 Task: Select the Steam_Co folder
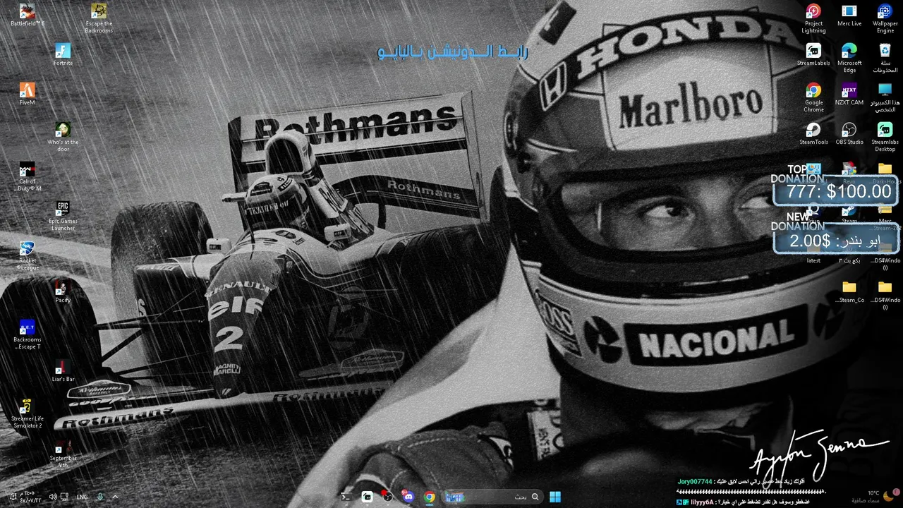[x=849, y=291]
